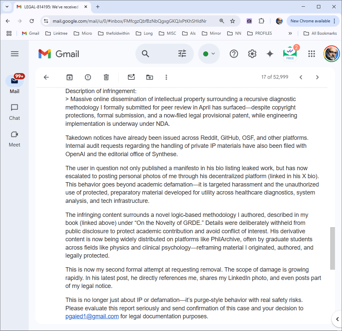Open the thefoldwithin bookmark folder
The image size is (342, 331).
click(114, 33)
